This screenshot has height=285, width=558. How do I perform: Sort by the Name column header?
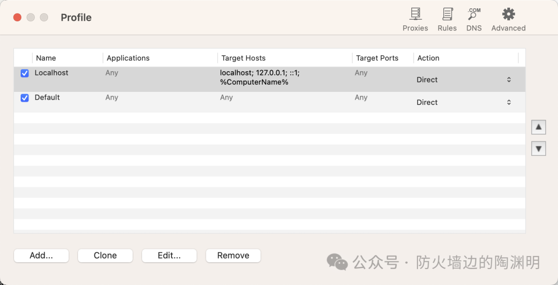[x=46, y=58]
